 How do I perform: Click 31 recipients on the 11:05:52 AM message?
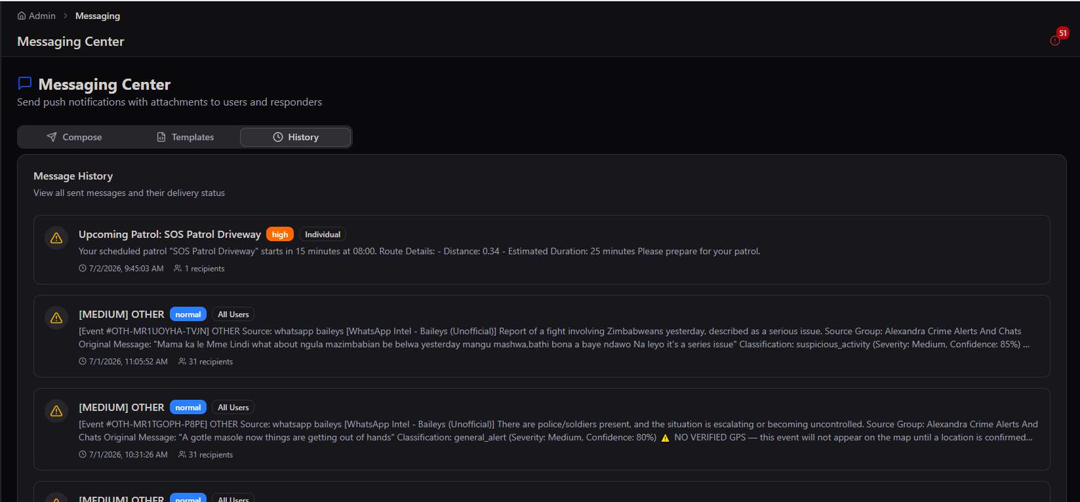tap(210, 362)
